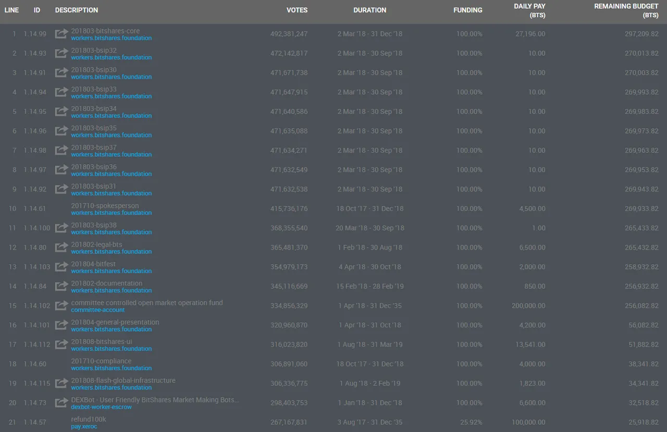
Task: Select DEXBot User Friendly Market Making title
Action: point(155,400)
